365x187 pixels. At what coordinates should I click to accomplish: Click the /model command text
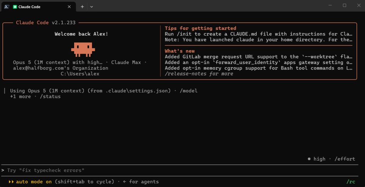pyautogui.click(x=189, y=91)
